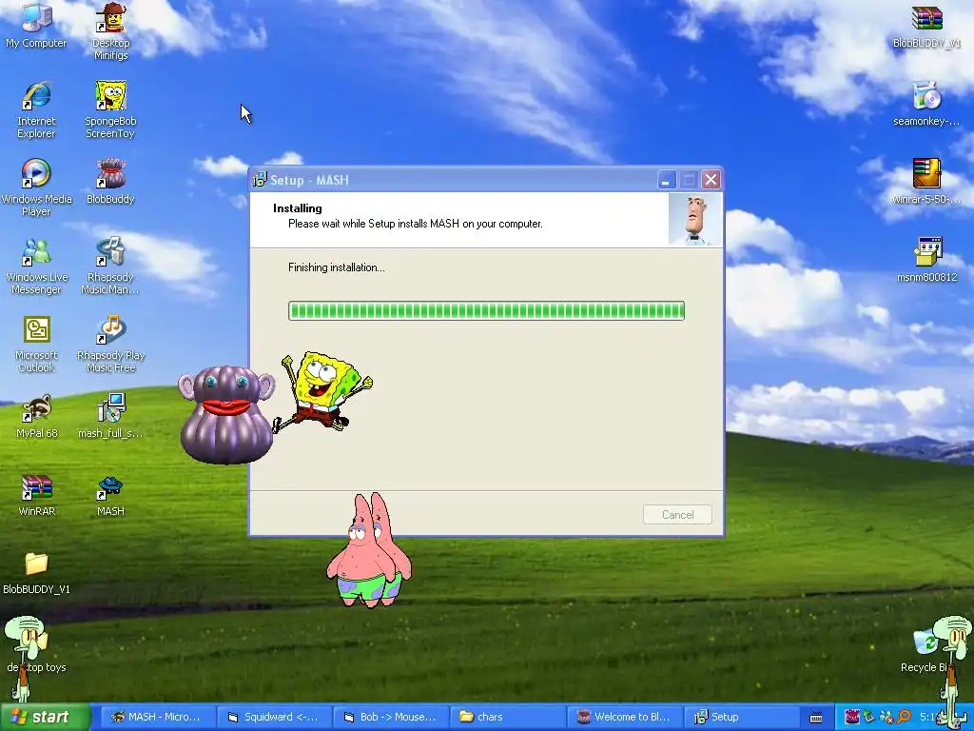Viewport: 974px width, 731px height.
Task: Switch to Setup taskbar button
Action: click(740, 717)
